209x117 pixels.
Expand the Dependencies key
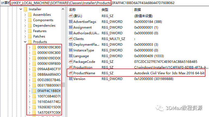[25, 26]
